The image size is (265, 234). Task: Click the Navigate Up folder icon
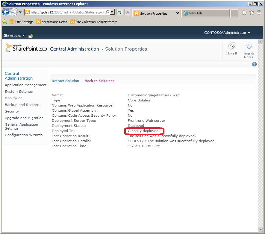[x=31, y=36]
